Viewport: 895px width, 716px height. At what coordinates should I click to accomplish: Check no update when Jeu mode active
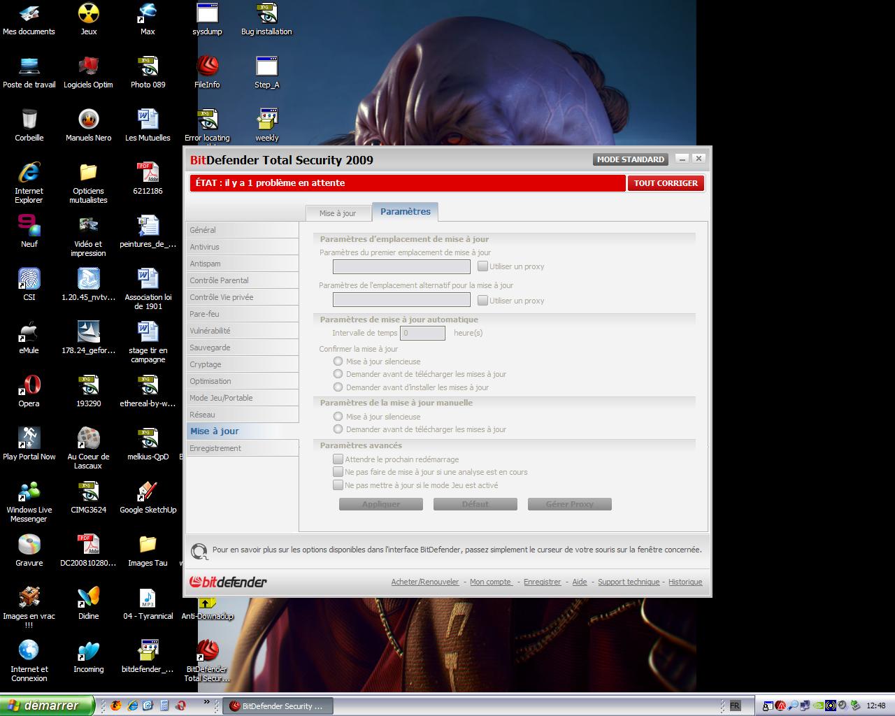tap(338, 485)
